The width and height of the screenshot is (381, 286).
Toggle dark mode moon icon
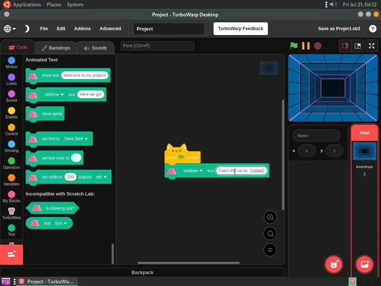(x=27, y=29)
